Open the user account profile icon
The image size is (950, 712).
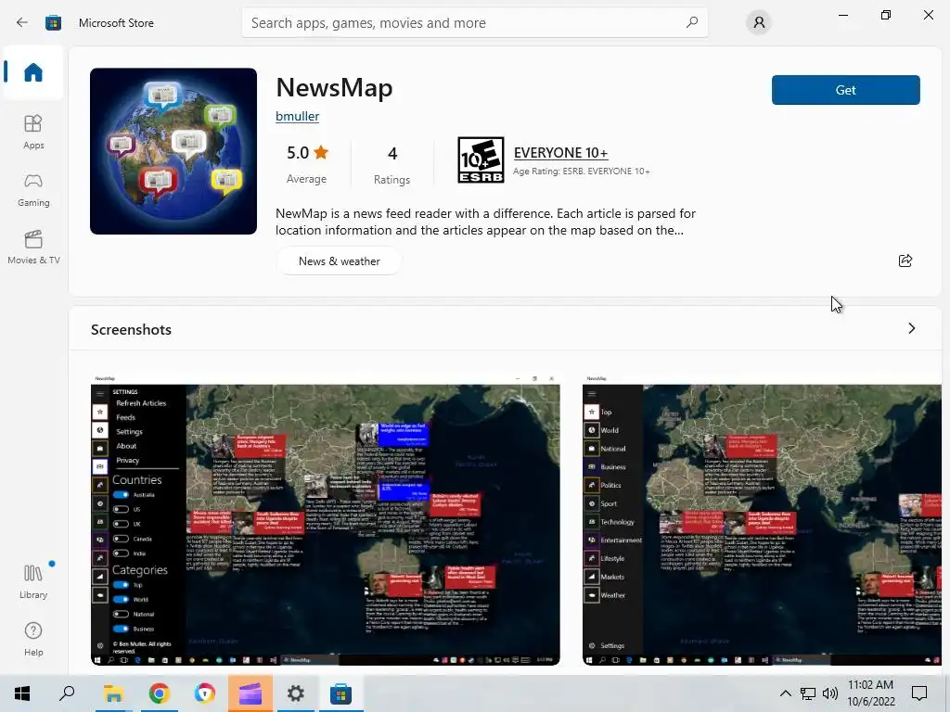759,23
